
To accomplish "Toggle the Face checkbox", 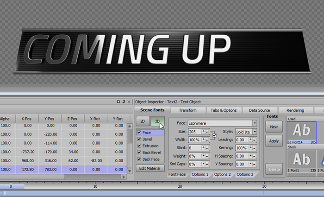I will 140,133.
